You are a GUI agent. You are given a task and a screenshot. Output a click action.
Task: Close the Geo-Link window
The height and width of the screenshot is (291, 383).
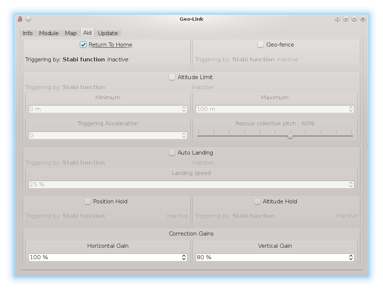coord(363,19)
